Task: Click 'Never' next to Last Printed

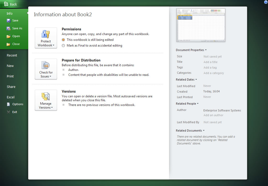Action: (207, 97)
